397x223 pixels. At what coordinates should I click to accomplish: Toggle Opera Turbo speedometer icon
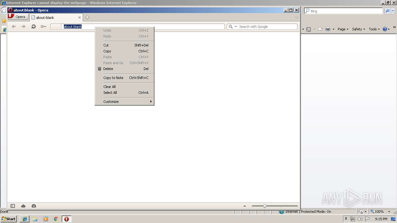click(34, 206)
